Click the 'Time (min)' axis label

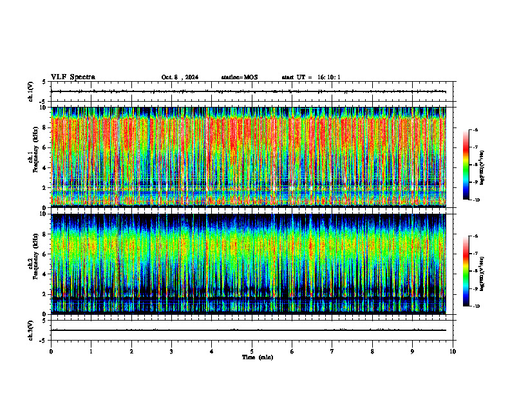(x=258, y=357)
